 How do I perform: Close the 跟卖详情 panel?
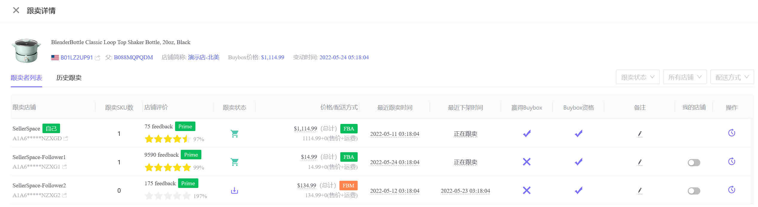16,10
